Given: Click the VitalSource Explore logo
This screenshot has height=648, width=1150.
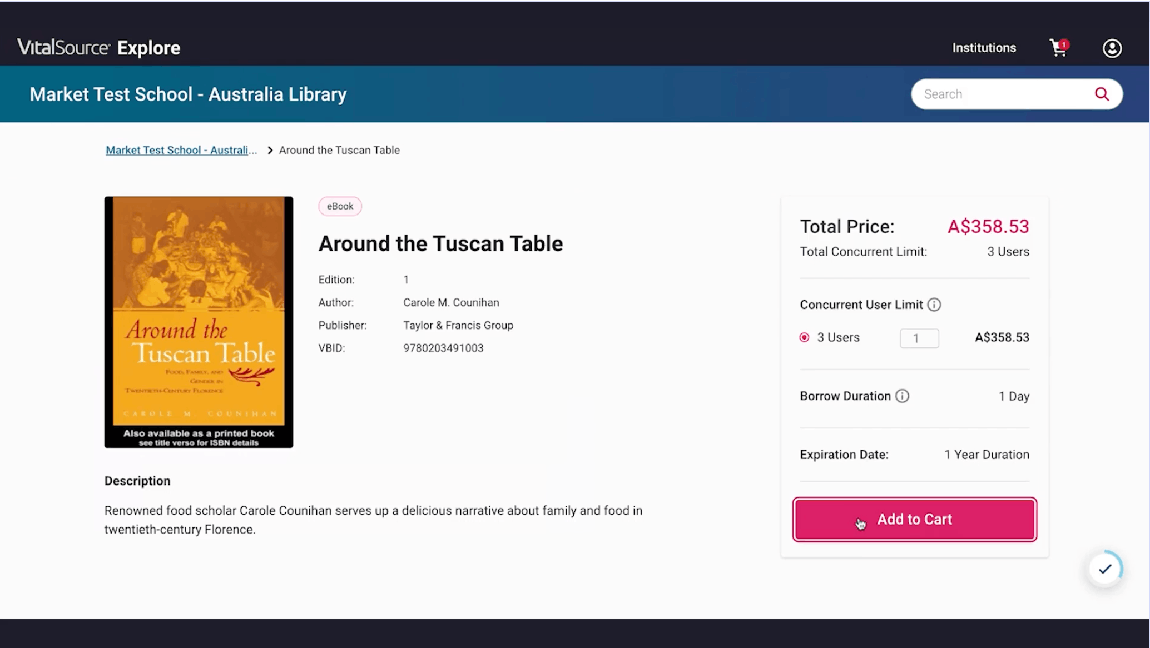Looking at the screenshot, I should coord(98,48).
